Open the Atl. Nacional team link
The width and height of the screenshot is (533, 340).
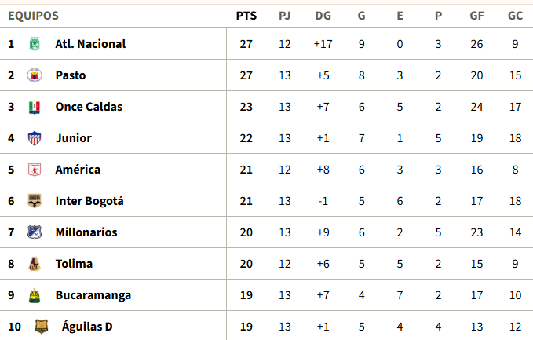(90, 44)
